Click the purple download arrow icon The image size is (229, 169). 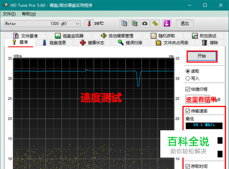tap(167, 24)
